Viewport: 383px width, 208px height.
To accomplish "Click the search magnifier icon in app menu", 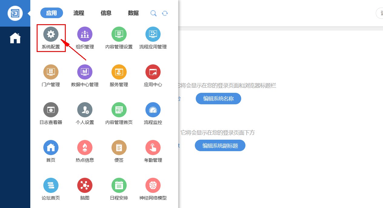I will (154, 13).
